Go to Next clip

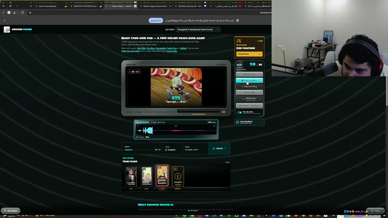[249, 92]
